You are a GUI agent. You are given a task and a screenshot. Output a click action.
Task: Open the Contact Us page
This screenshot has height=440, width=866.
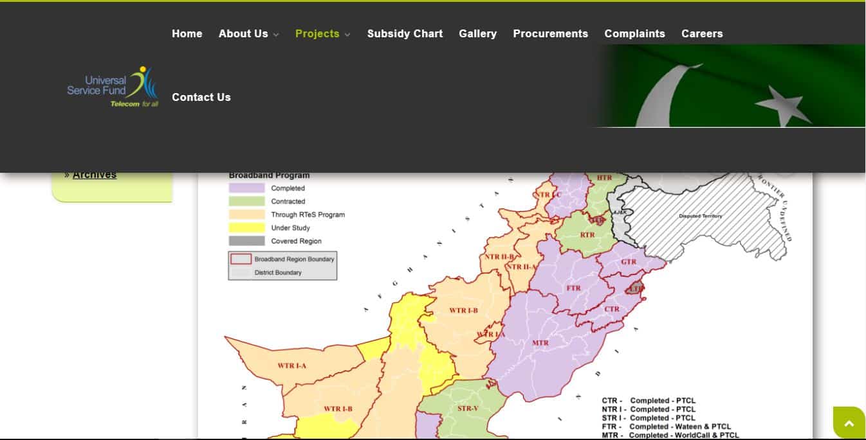[201, 97]
